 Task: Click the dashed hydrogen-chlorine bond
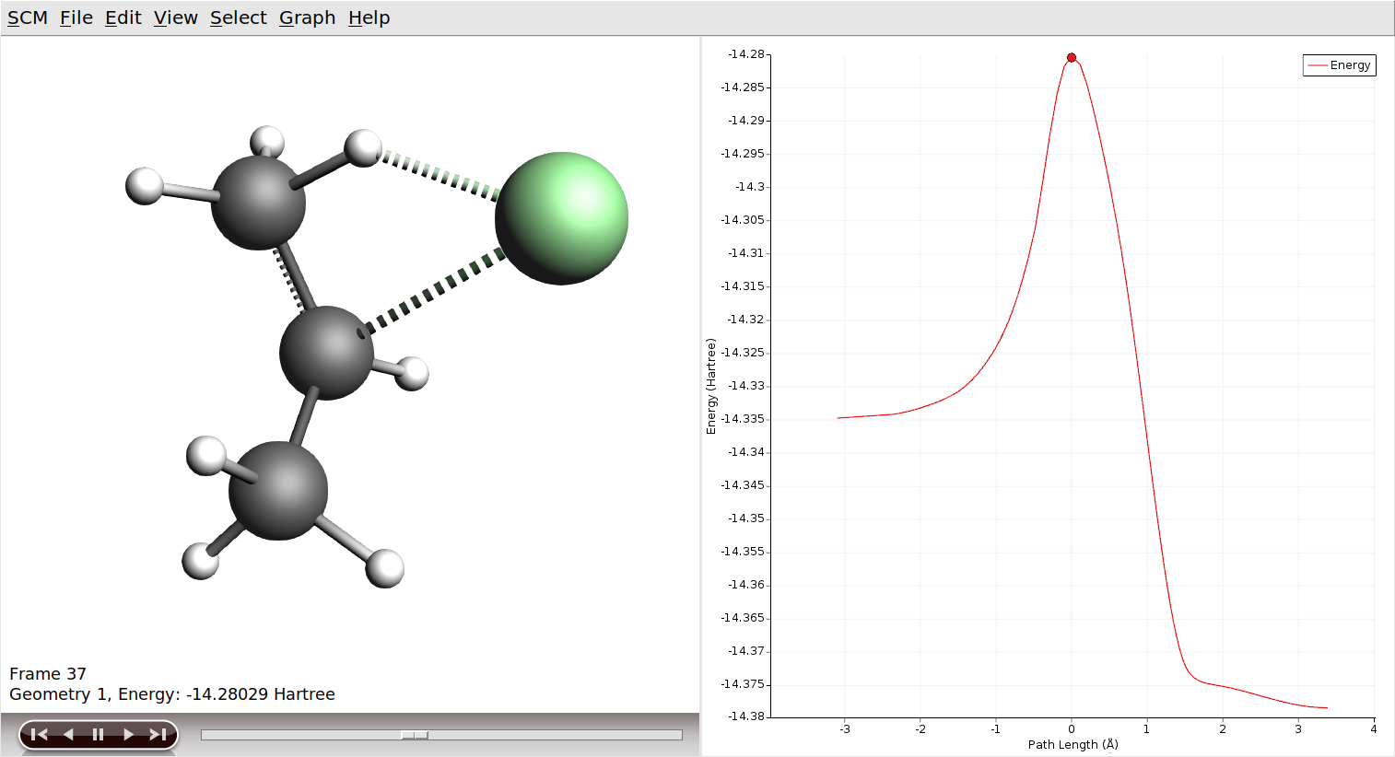point(439,172)
